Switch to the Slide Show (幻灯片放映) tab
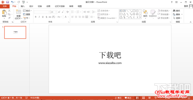 click(60, 6)
